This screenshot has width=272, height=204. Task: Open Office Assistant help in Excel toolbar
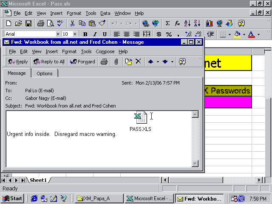click(241, 23)
